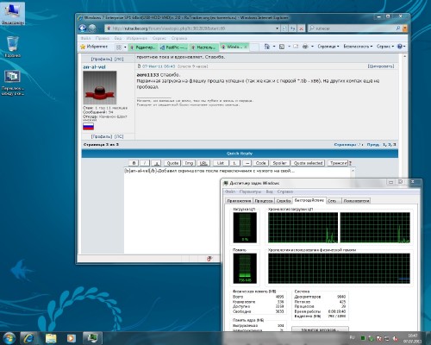Open the Print dropdown arrow
431x345 pixels.
point(312,47)
